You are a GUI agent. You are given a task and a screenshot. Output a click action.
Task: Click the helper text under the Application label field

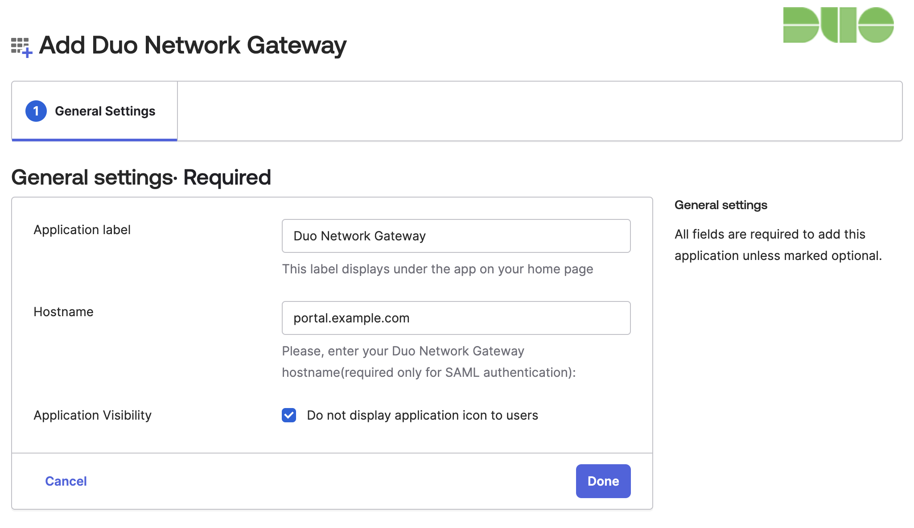(437, 269)
